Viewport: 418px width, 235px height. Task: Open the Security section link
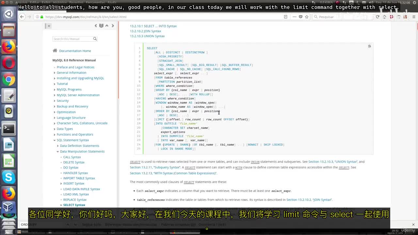[x=63, y=101]
